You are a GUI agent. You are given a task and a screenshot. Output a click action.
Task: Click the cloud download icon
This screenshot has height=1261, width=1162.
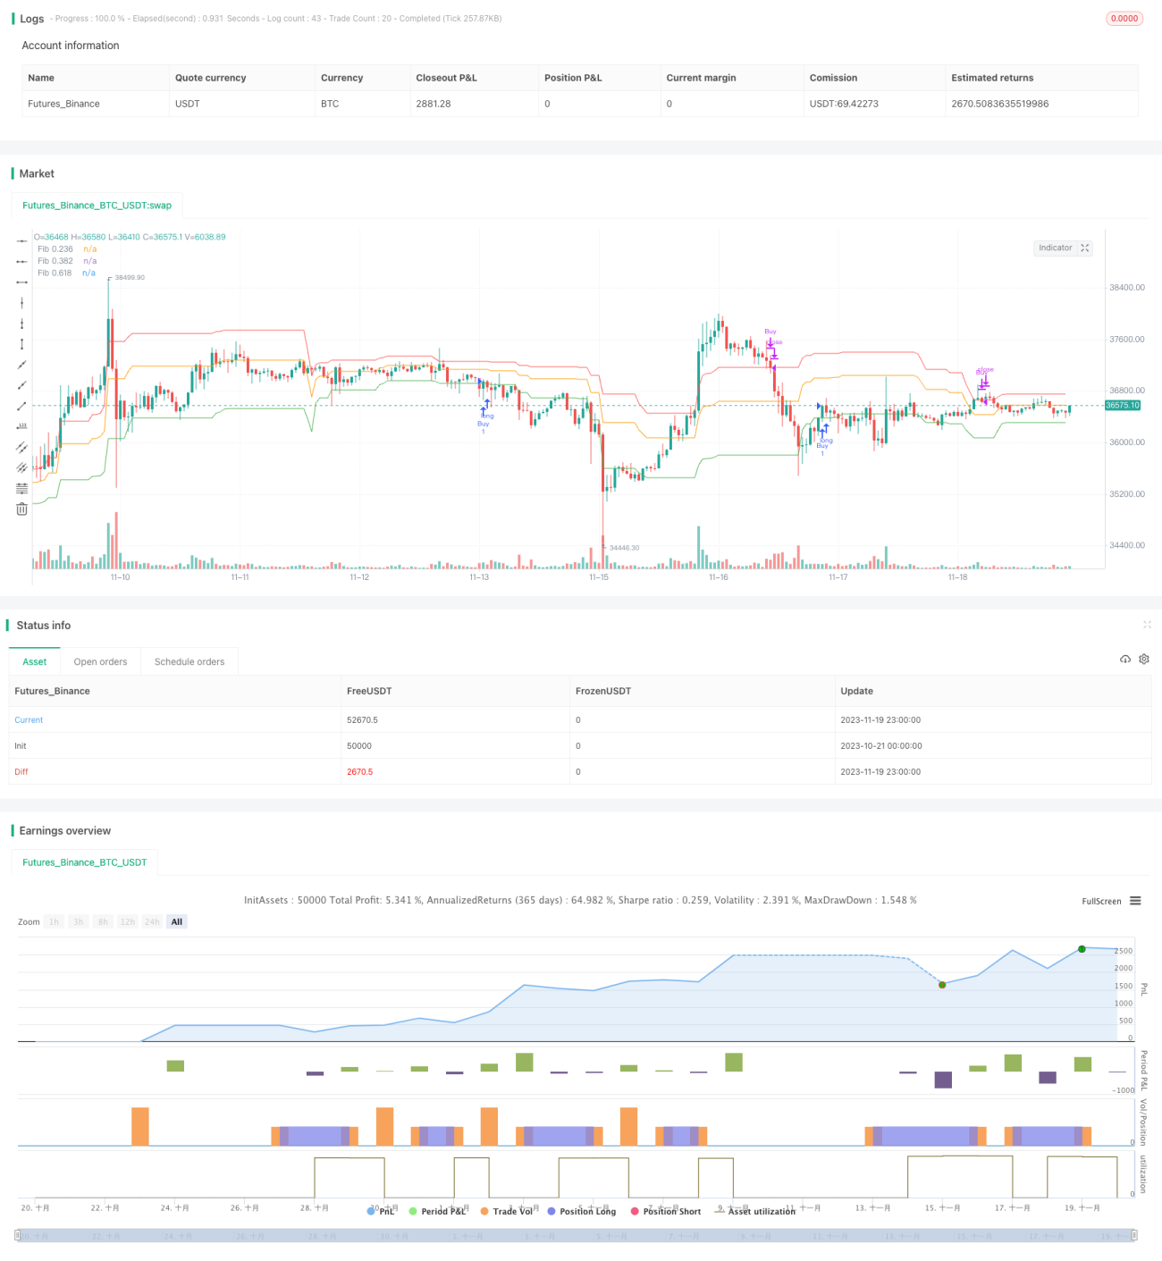pyautogui.click(x=1125, y=659)
